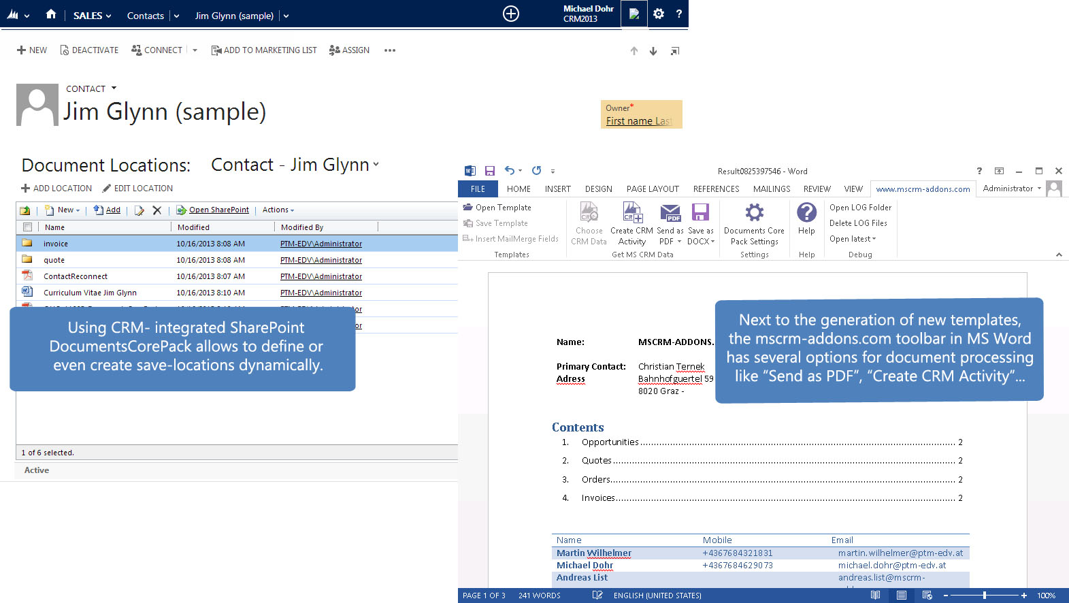
Task: Open Documents Core Pack Settings gear
Action: point(754,212)
